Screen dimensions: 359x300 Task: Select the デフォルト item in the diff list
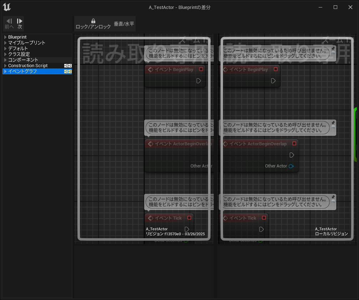tap(18, 49)
